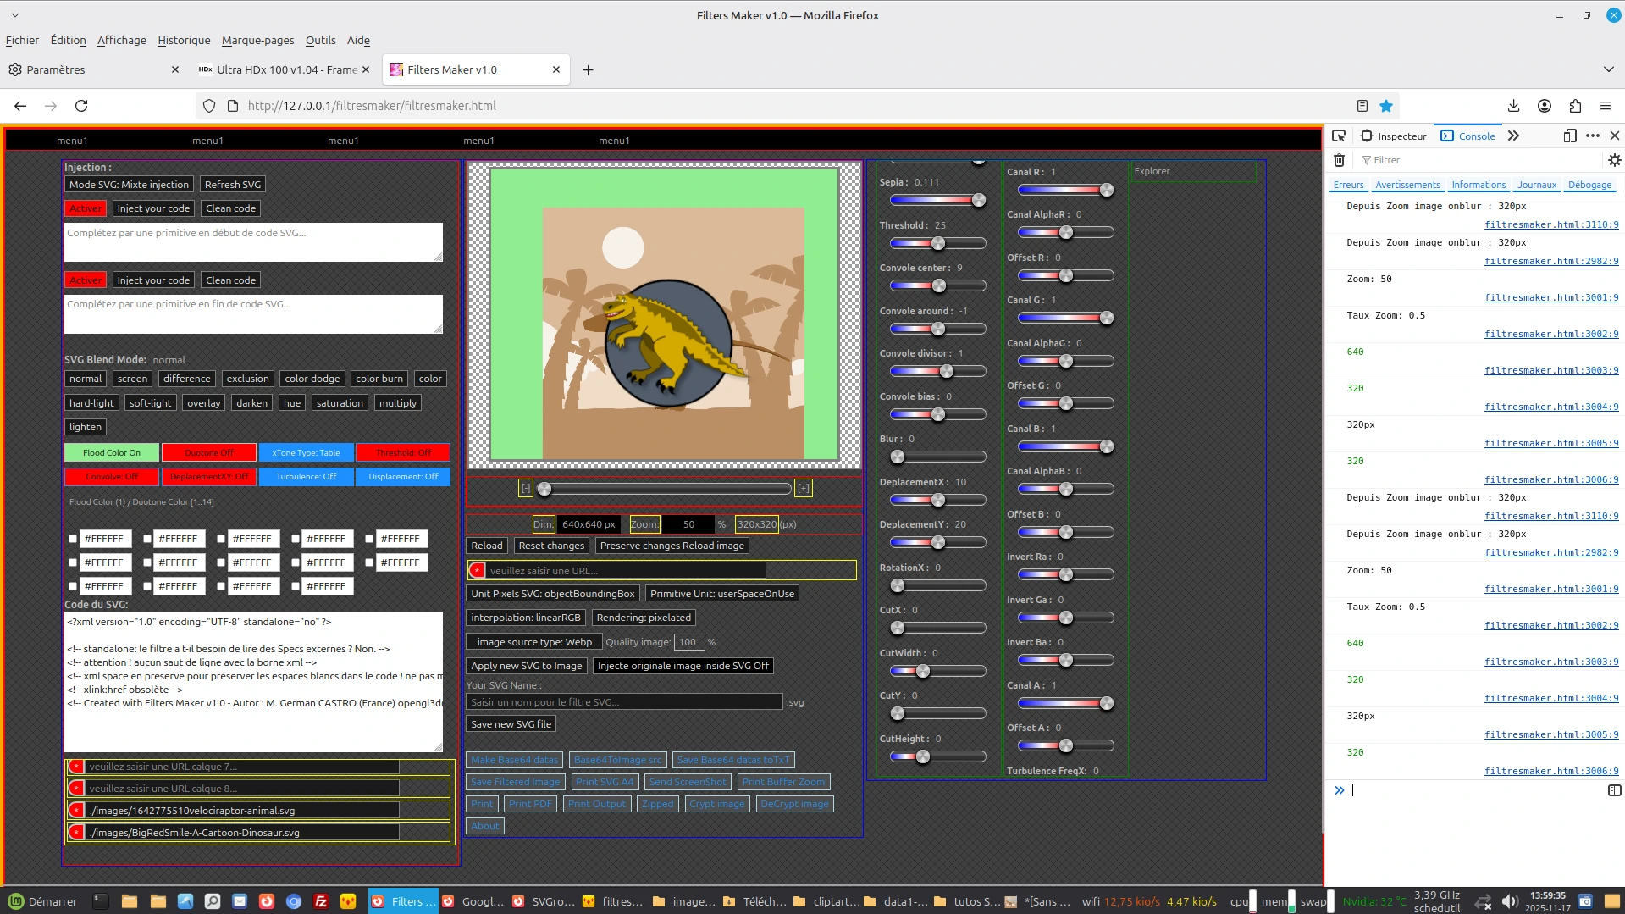This screenshot has width=1625, height=914.
Task: Click the devtools element picker icon
Action: [x=1339, y=136]
